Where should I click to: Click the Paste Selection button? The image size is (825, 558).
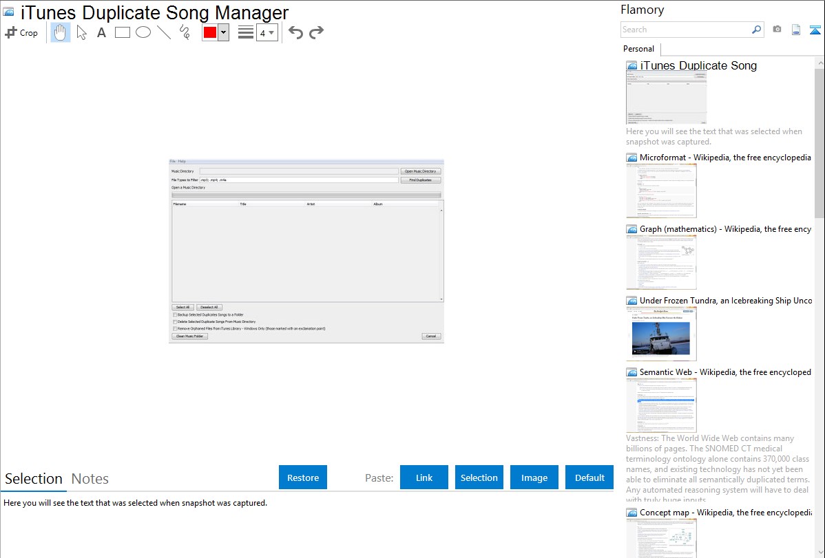point(479,477)
